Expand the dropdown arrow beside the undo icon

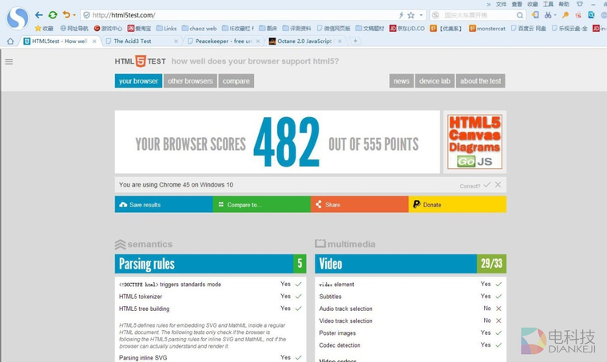[75, 14]
